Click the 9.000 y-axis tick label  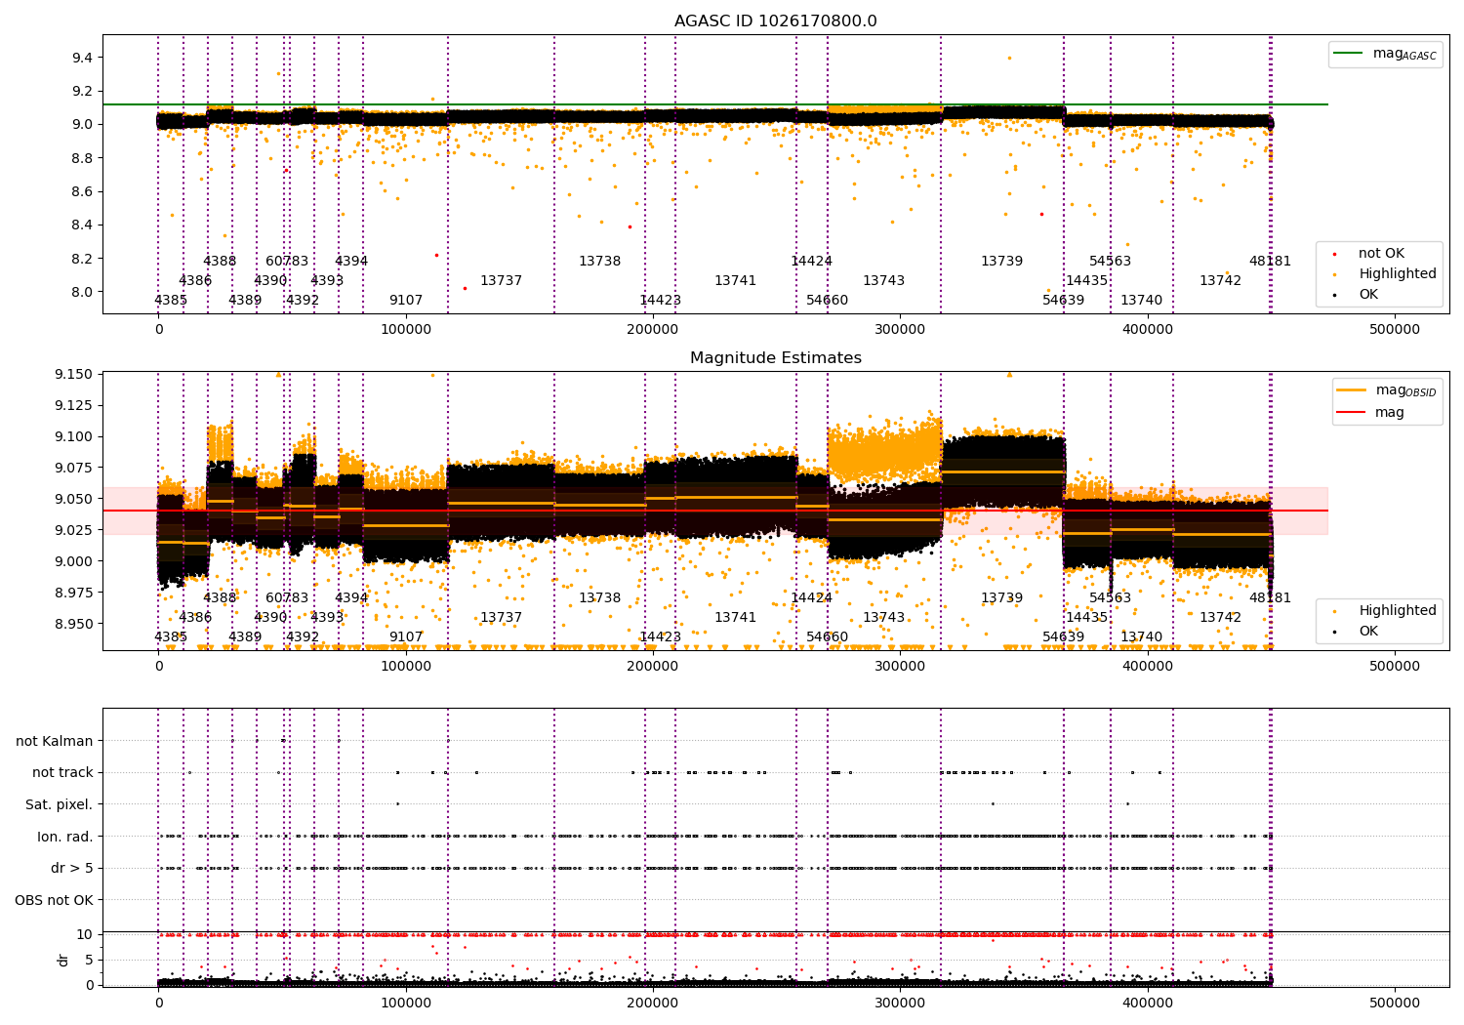coord(75,561)
